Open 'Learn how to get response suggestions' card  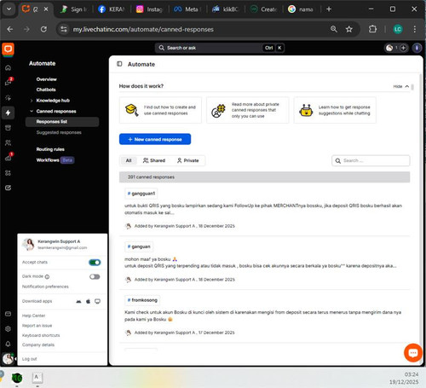(335, 110)
